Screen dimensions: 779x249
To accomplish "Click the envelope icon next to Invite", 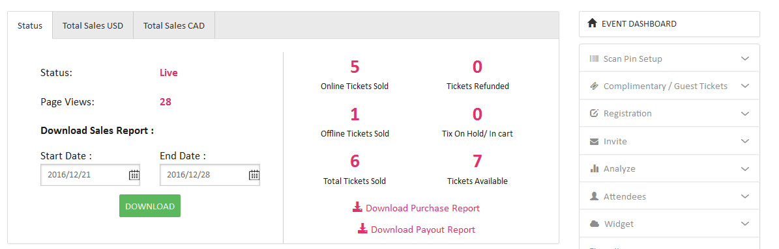I will pyautogui.click(x=594, y=141).
